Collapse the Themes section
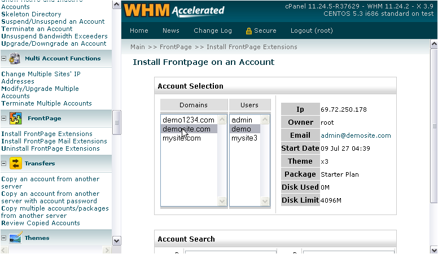Viewport: 438px width, 254px height. pyautogui.click(x=3, y=238)
